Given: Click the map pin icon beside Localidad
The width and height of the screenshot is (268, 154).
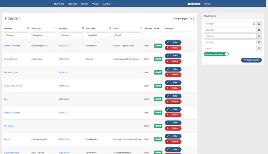Looking at the screenshot, I should tap(259, 42).
